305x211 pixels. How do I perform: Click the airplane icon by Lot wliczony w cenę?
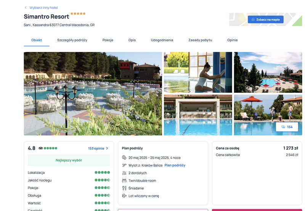[x=124, y=196]
